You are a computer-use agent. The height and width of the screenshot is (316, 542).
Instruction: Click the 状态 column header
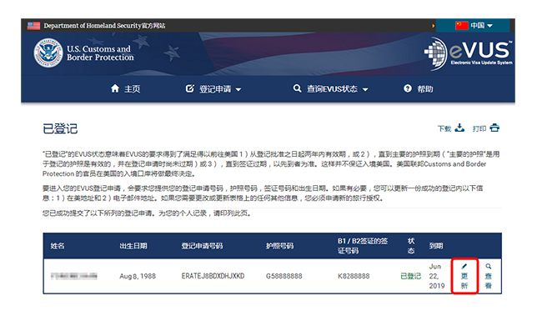(x=411, y=246)
